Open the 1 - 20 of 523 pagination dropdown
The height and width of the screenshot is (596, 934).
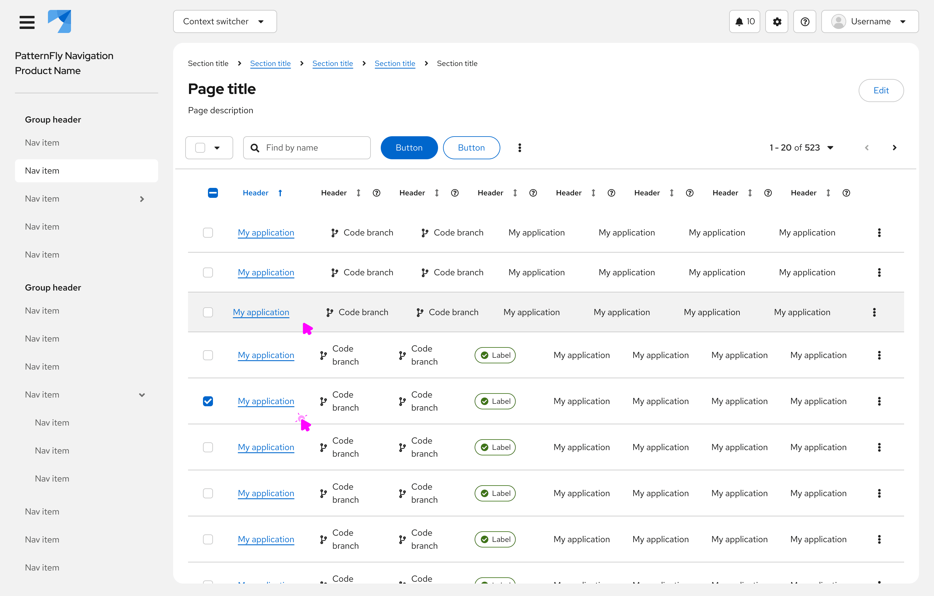pos(801,148)
